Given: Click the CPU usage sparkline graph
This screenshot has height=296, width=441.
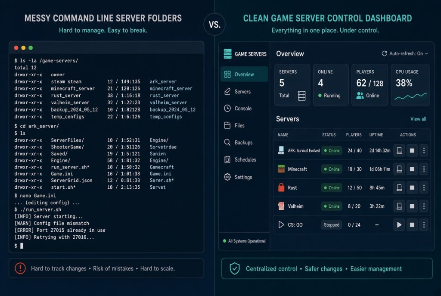Looking at the screenshot, I should (x=410, y=96).
